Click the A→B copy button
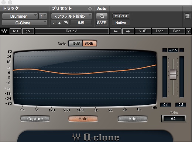This screenshot has width=192, height=142. [x=143, y=31]
